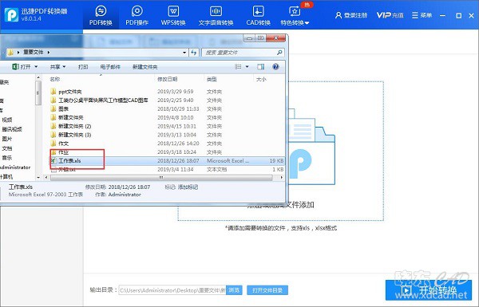Expand the 特色转换 dropdown tab
Screen dimensions: 479x307
(295, 15)
